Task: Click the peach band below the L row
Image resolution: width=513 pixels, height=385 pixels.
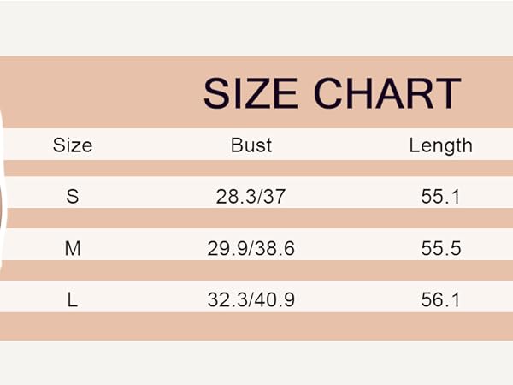Action: click(256, 327)
